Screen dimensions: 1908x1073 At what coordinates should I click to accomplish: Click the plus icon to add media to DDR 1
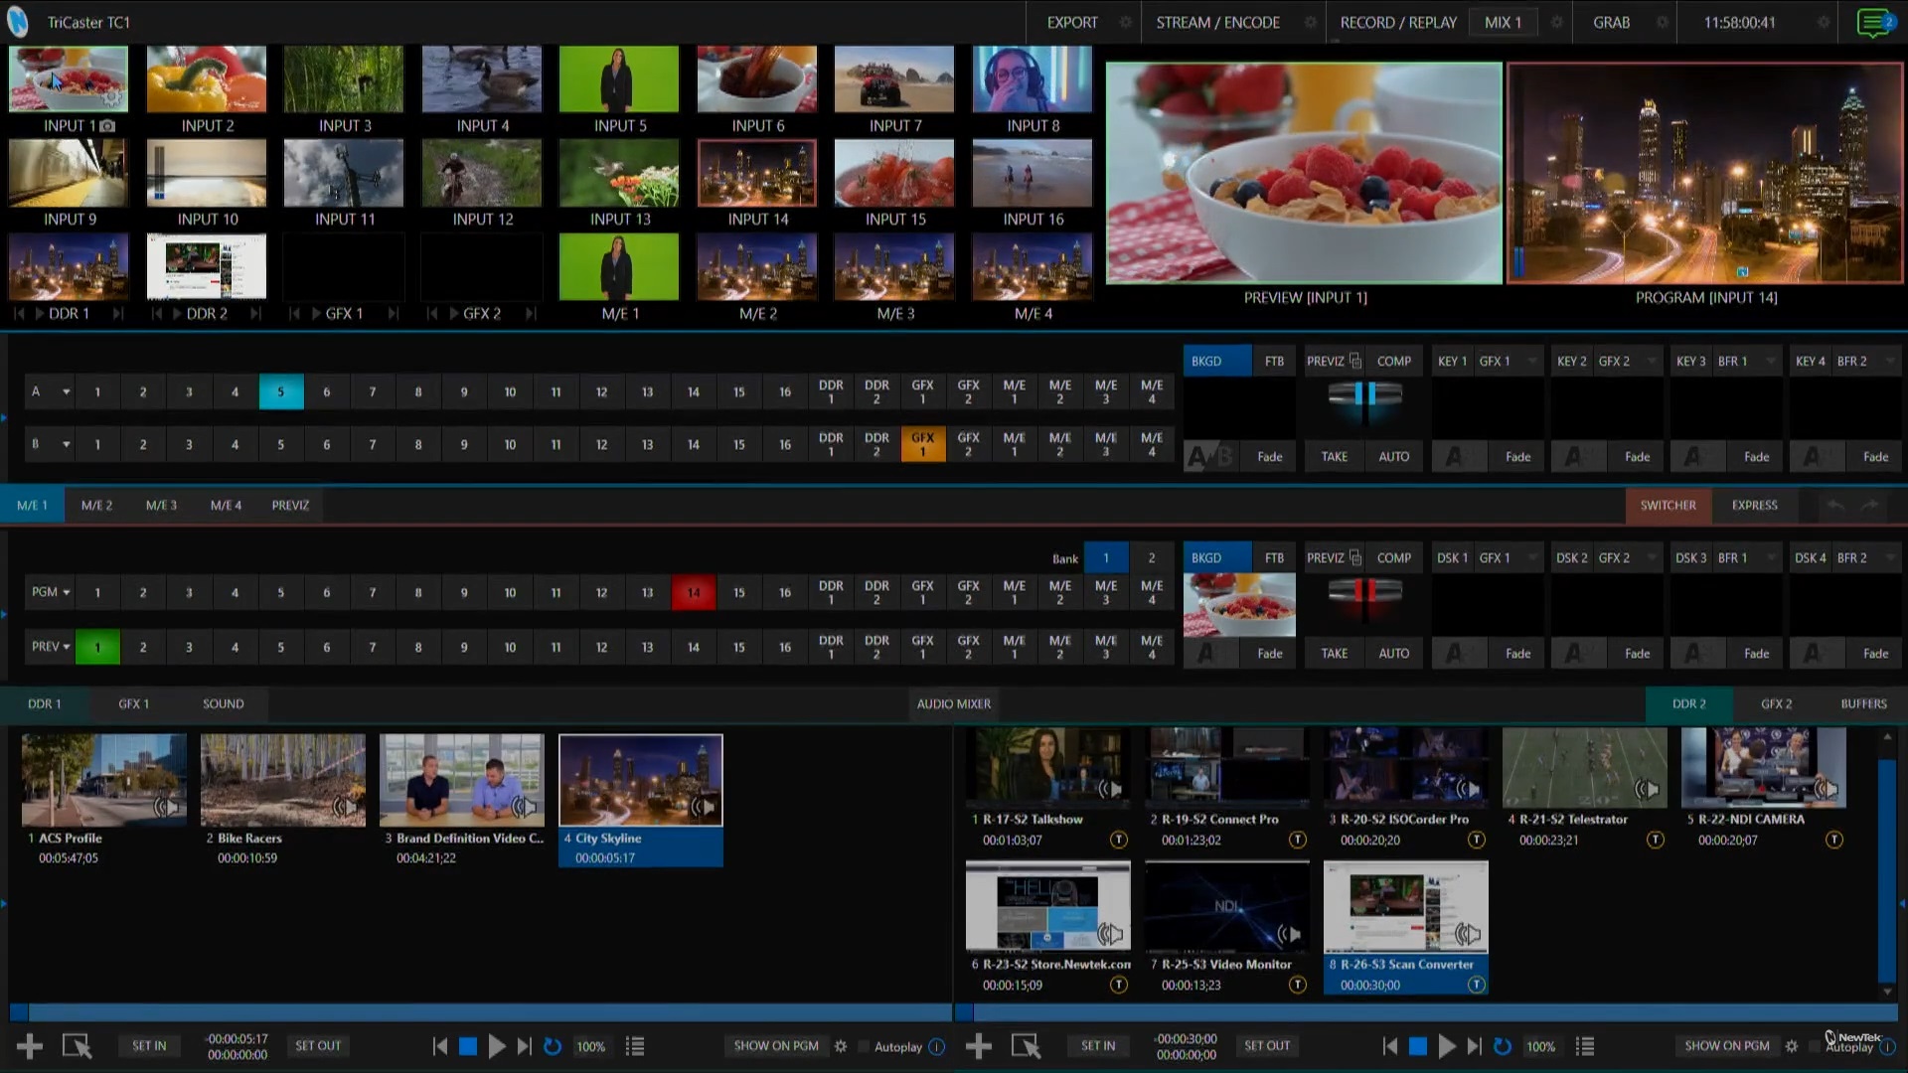click(30, 1046)
